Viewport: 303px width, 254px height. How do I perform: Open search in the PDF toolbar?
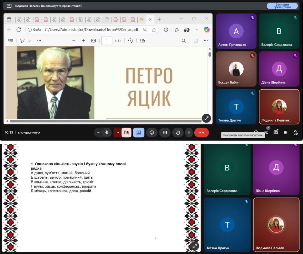coord(183,41)
